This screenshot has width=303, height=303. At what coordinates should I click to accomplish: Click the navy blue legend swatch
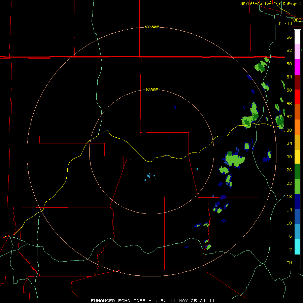pos(297,202)
